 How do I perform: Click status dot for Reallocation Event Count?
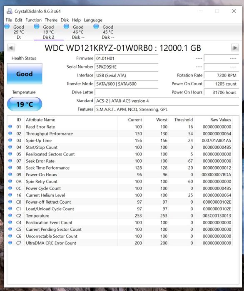(10, 222)
